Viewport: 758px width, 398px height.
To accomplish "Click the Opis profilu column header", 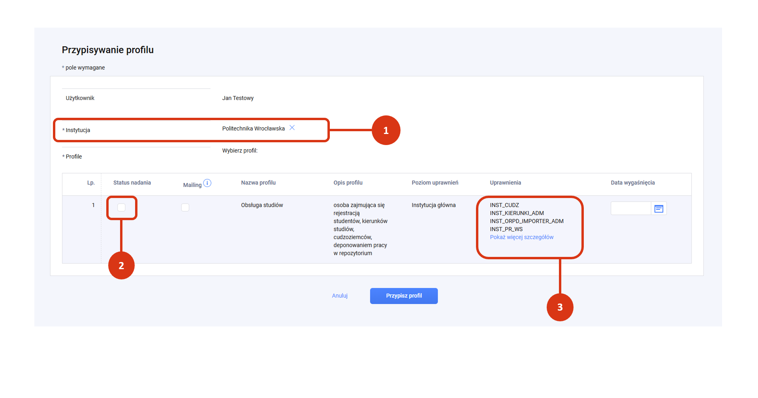I will point(348,183).
